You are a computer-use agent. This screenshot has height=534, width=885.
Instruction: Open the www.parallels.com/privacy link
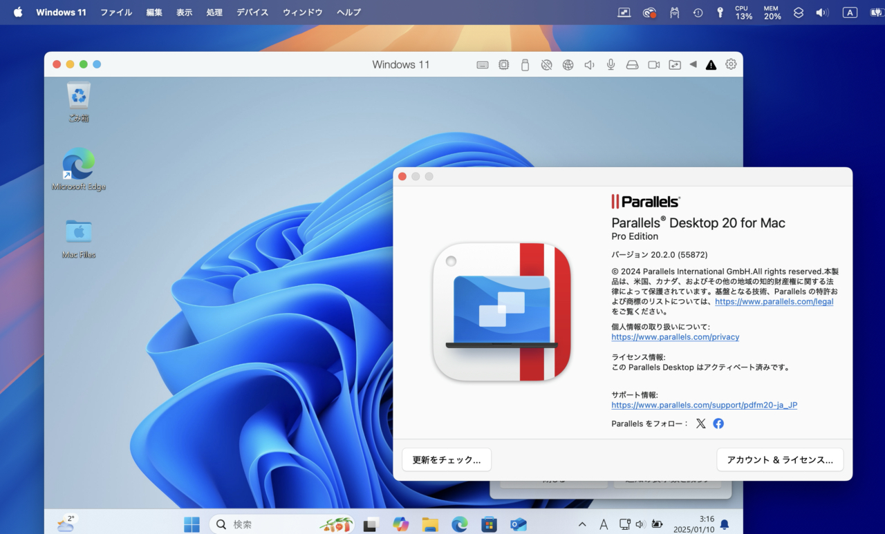click(676, 337)
